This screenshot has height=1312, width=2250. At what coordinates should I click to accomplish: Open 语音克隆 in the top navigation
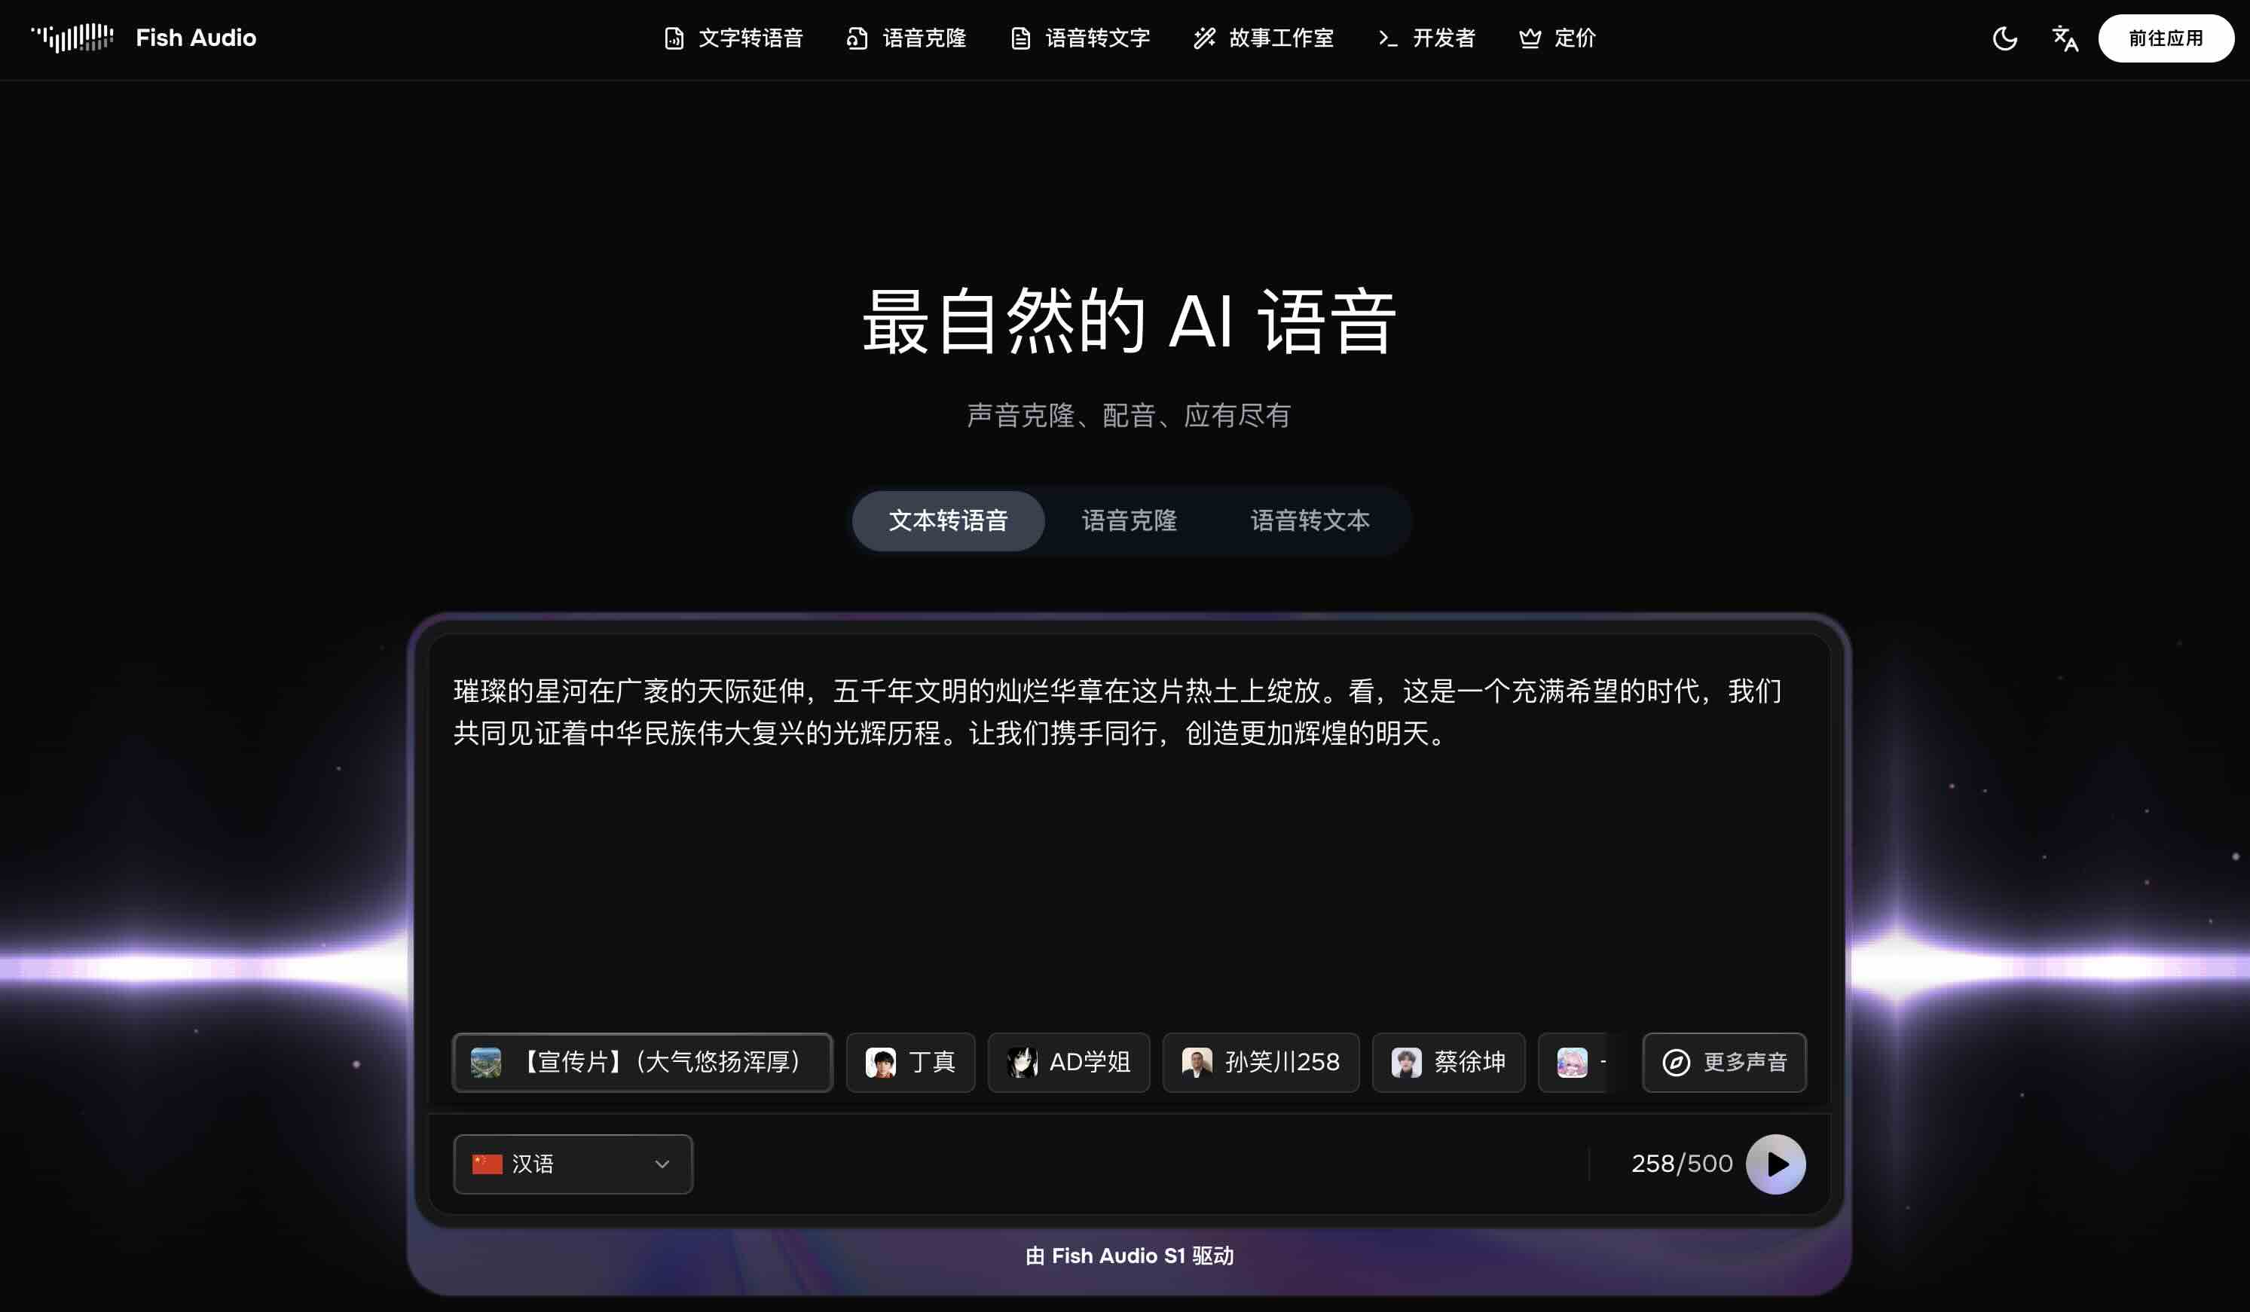point(906,38)
